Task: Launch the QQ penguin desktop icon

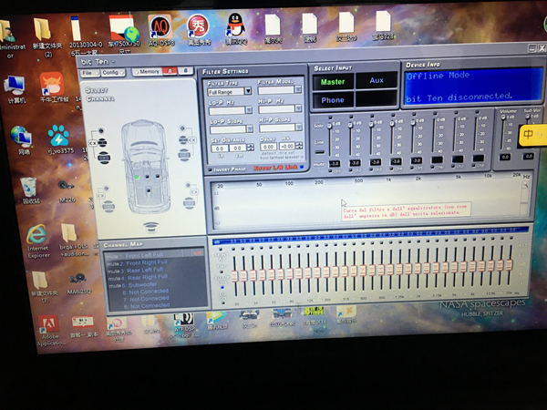Action: [235, 26]
